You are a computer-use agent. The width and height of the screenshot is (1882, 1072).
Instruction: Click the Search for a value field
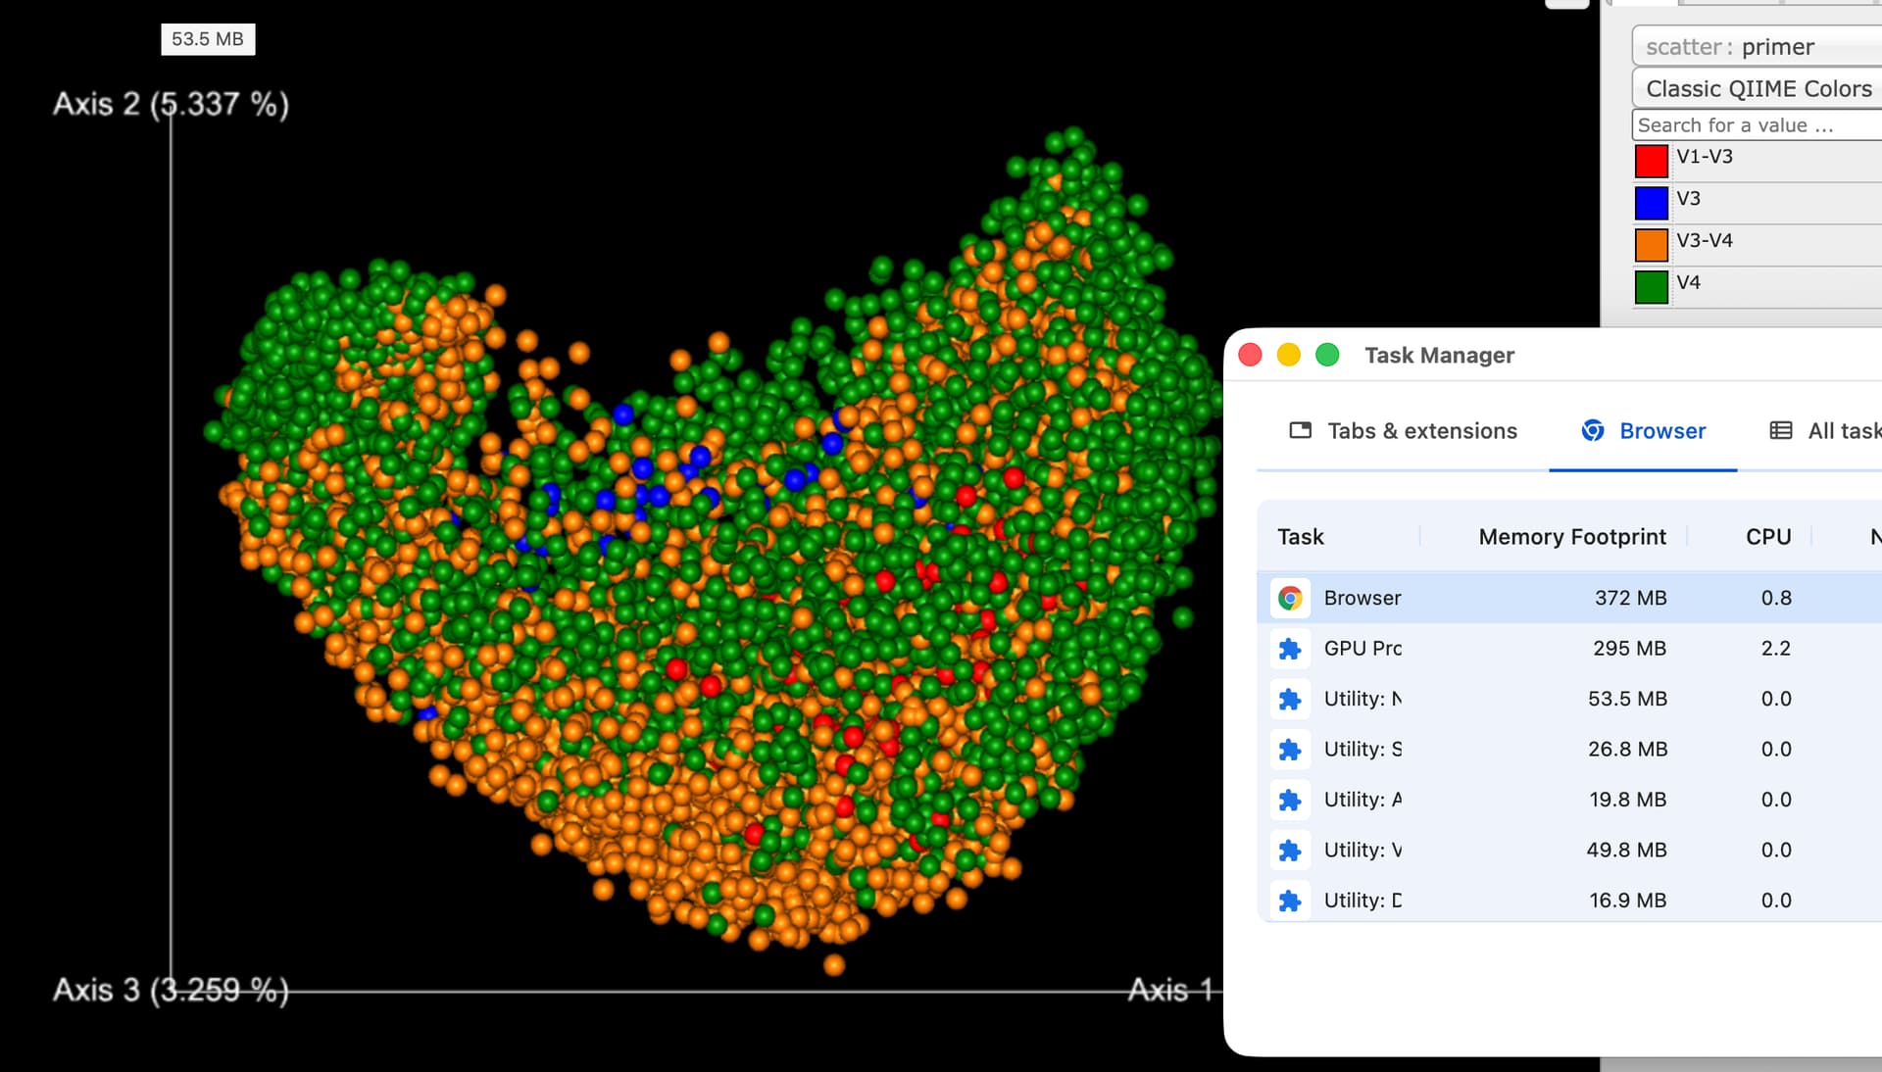[x=1755, y=125]
